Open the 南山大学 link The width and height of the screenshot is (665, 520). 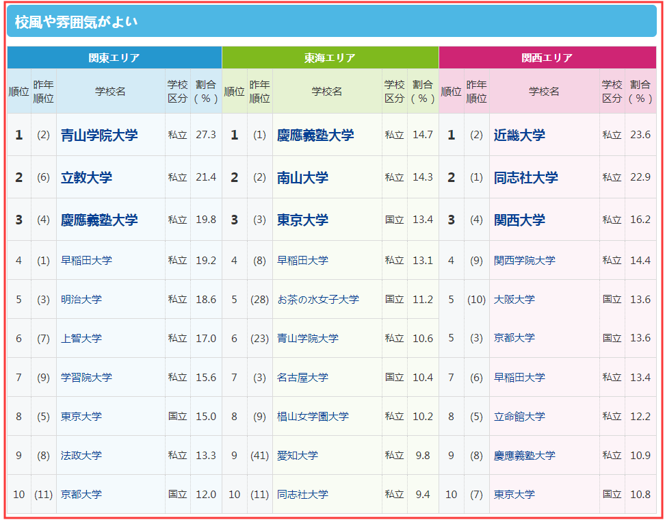pyautogui.click(x=303, y=177)
